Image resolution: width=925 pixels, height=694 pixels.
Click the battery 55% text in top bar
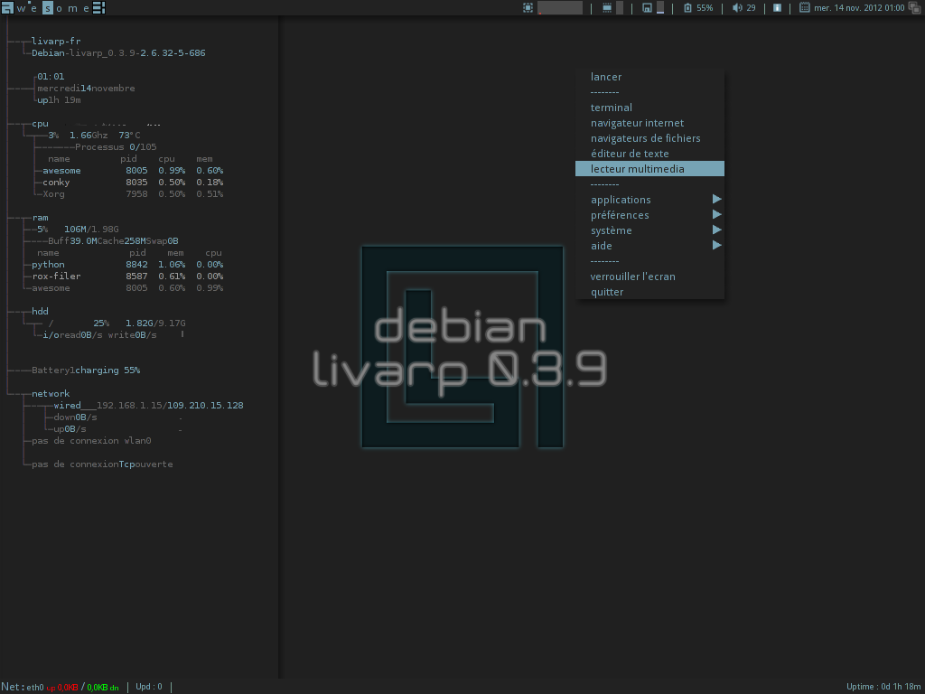click(705, 7)
